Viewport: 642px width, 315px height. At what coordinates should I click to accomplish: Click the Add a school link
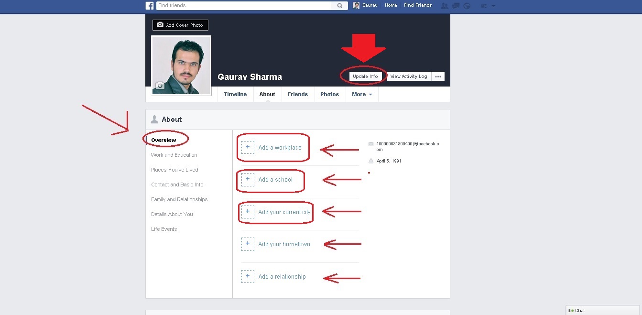pos(275,180)
